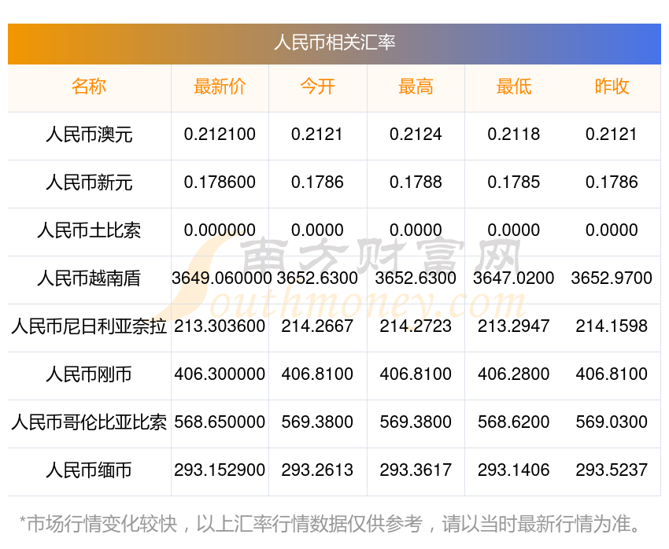
Task: Click the 0.2118 low value
Action: point(514,134)
